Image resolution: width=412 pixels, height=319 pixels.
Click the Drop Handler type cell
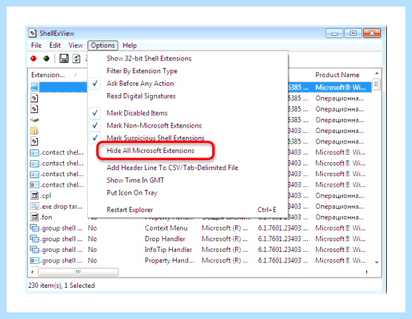(165, 239)
